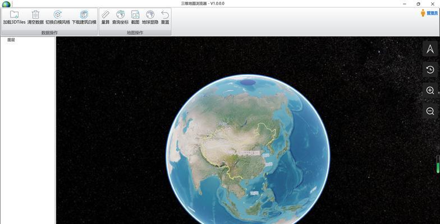Image resolution: width=440 pixels, height=224 pixels.
Task: Click 下载建筑白模 download icon
Action: tap(84, 15)
